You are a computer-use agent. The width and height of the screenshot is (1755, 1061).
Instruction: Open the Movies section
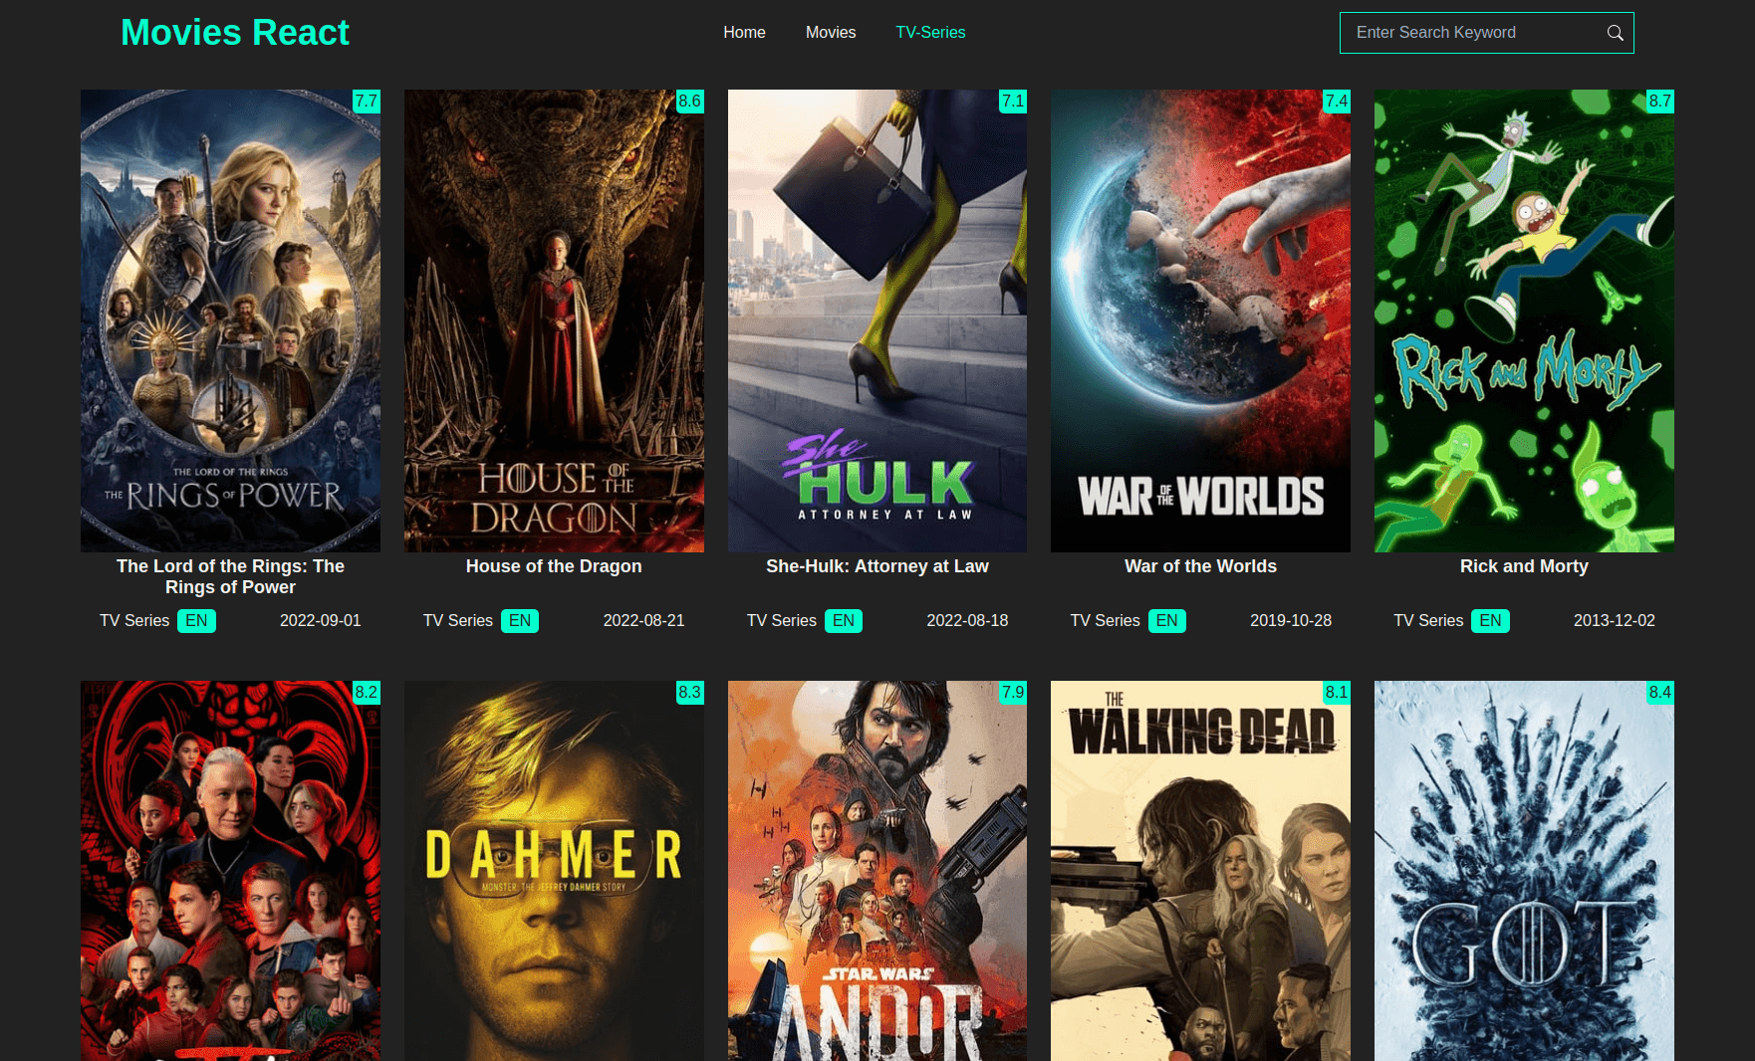coord(831,33)
